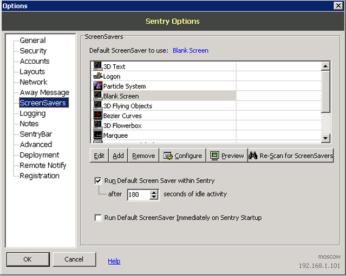Click the 3D Flowerbox screensaver icon
Screen dimensions: 346x276
(x=97, y=125)
